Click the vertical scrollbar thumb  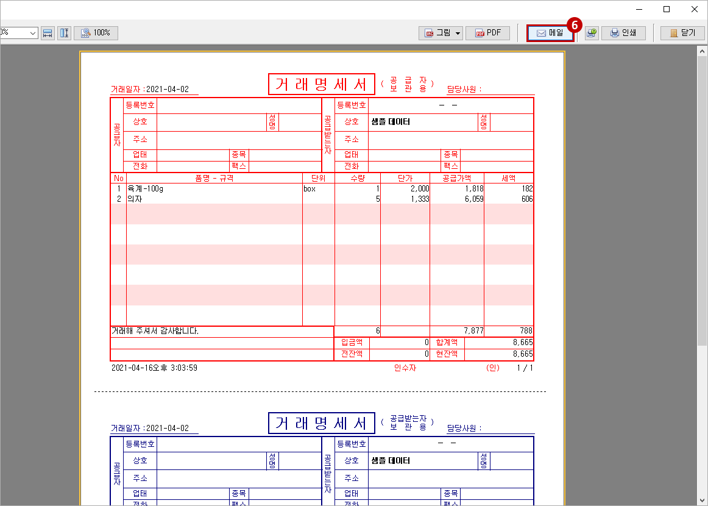pyautogui.click(x=702, y=201)
